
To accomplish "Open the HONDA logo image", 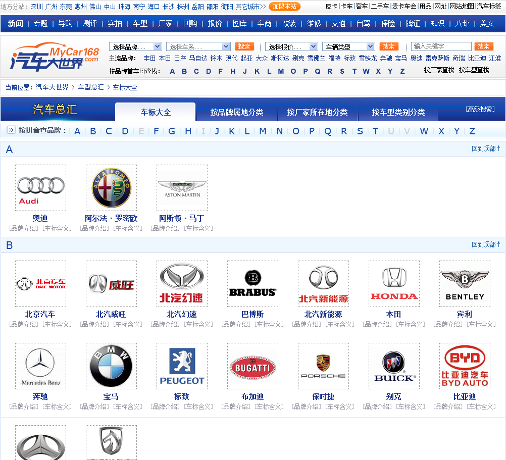I will [x=394, y=284].
